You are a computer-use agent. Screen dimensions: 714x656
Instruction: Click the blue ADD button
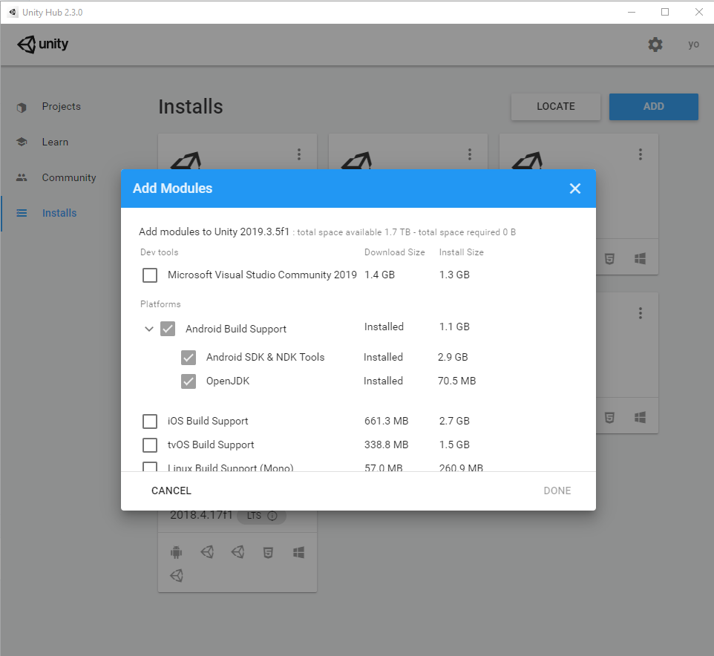[654, 107]
